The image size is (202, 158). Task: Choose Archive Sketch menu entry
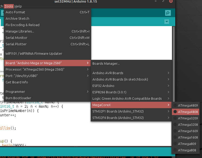click(x=47, y=18)
